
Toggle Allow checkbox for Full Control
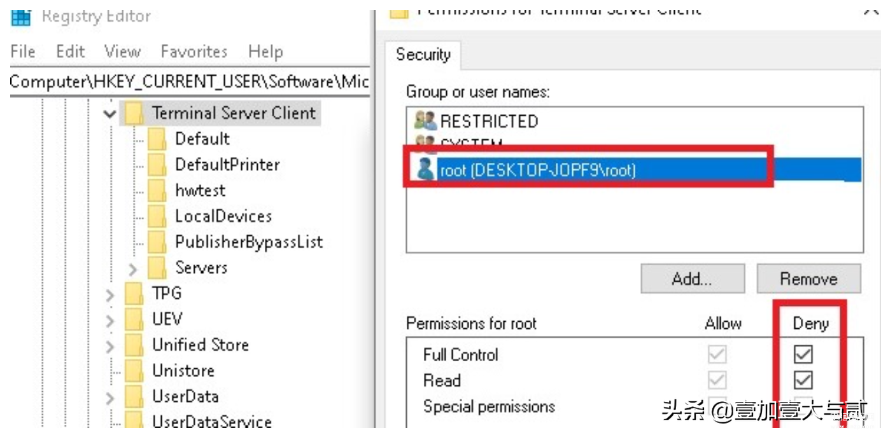click(x=717, y=354)
